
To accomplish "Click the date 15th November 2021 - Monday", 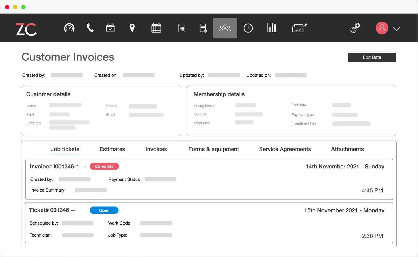I will 344,210.
